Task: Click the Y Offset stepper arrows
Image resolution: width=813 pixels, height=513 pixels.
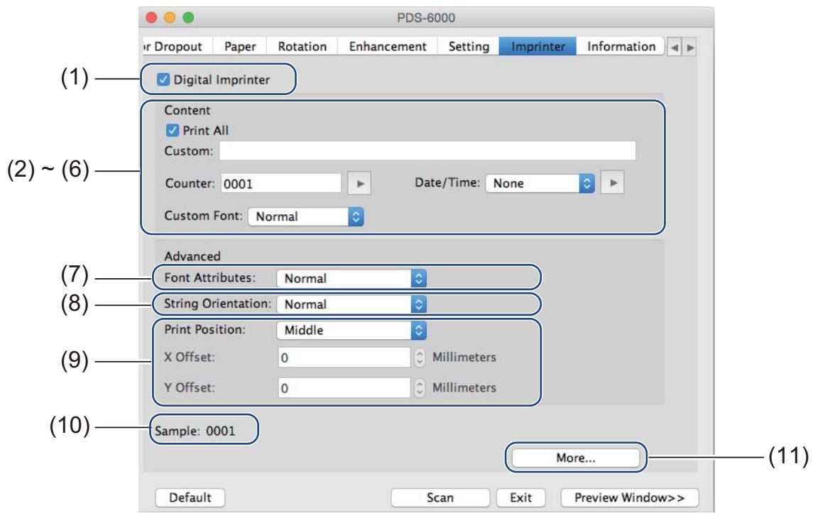Action: [419, 387]
